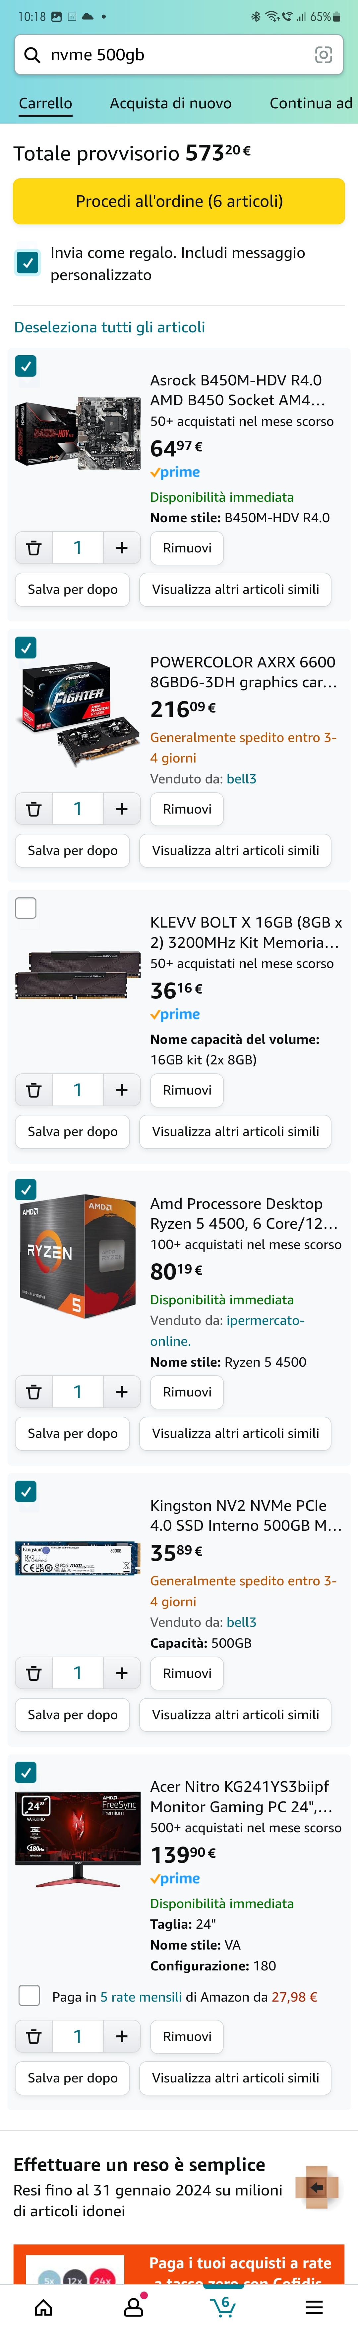Add one more Kingston NV2 SSD
Image resolution: width=358 pixels, height=2329 pixels.
click(x=121, y=1674)
